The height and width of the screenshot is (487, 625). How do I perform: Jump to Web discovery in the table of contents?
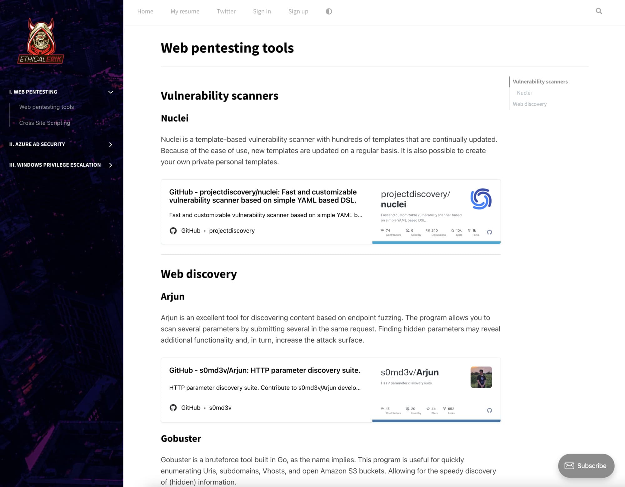[529, 104]
